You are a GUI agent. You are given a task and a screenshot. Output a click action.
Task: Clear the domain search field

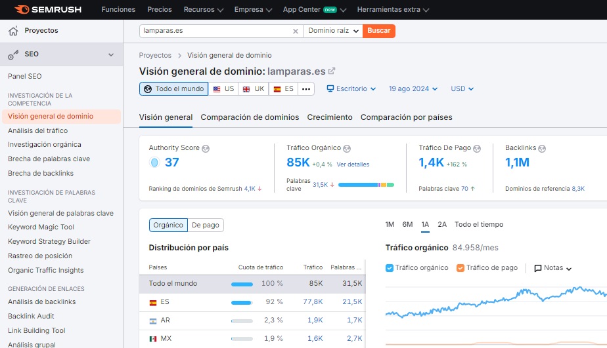pos(296,31)
